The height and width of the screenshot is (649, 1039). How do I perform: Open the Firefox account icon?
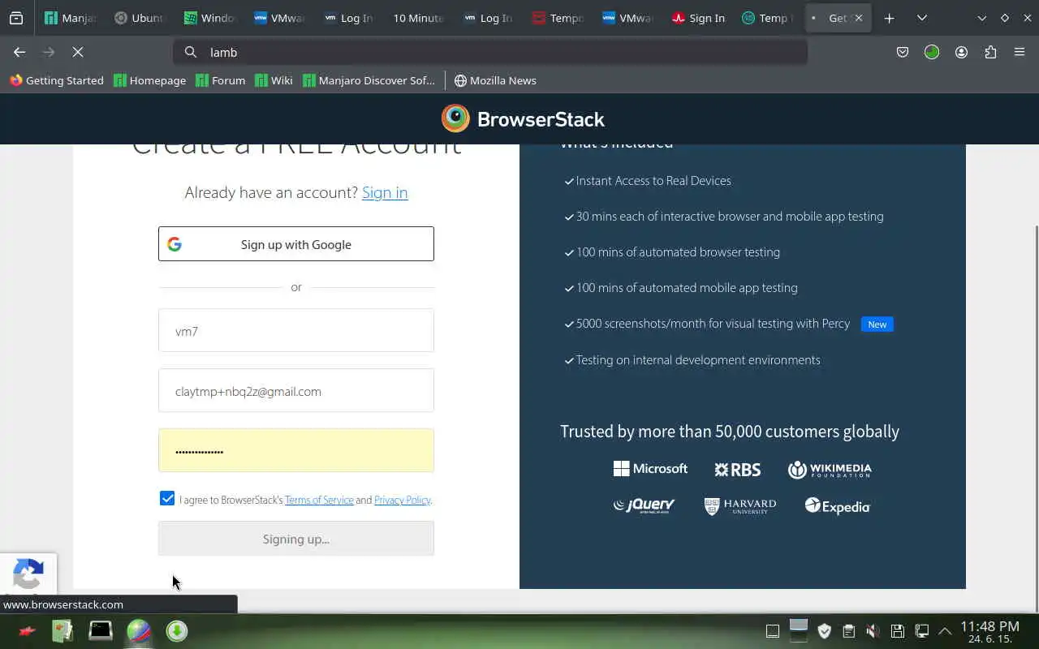[961, 52]
